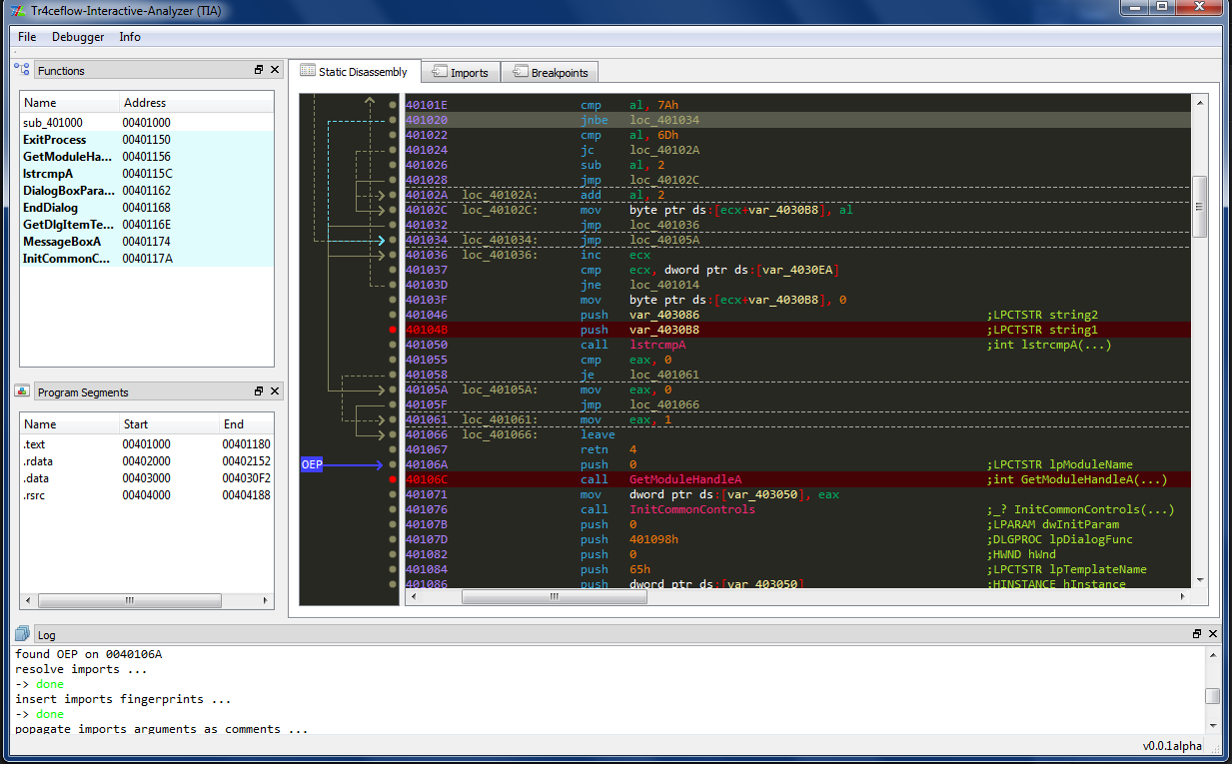Sort segments by Name column header

point(69,424)
